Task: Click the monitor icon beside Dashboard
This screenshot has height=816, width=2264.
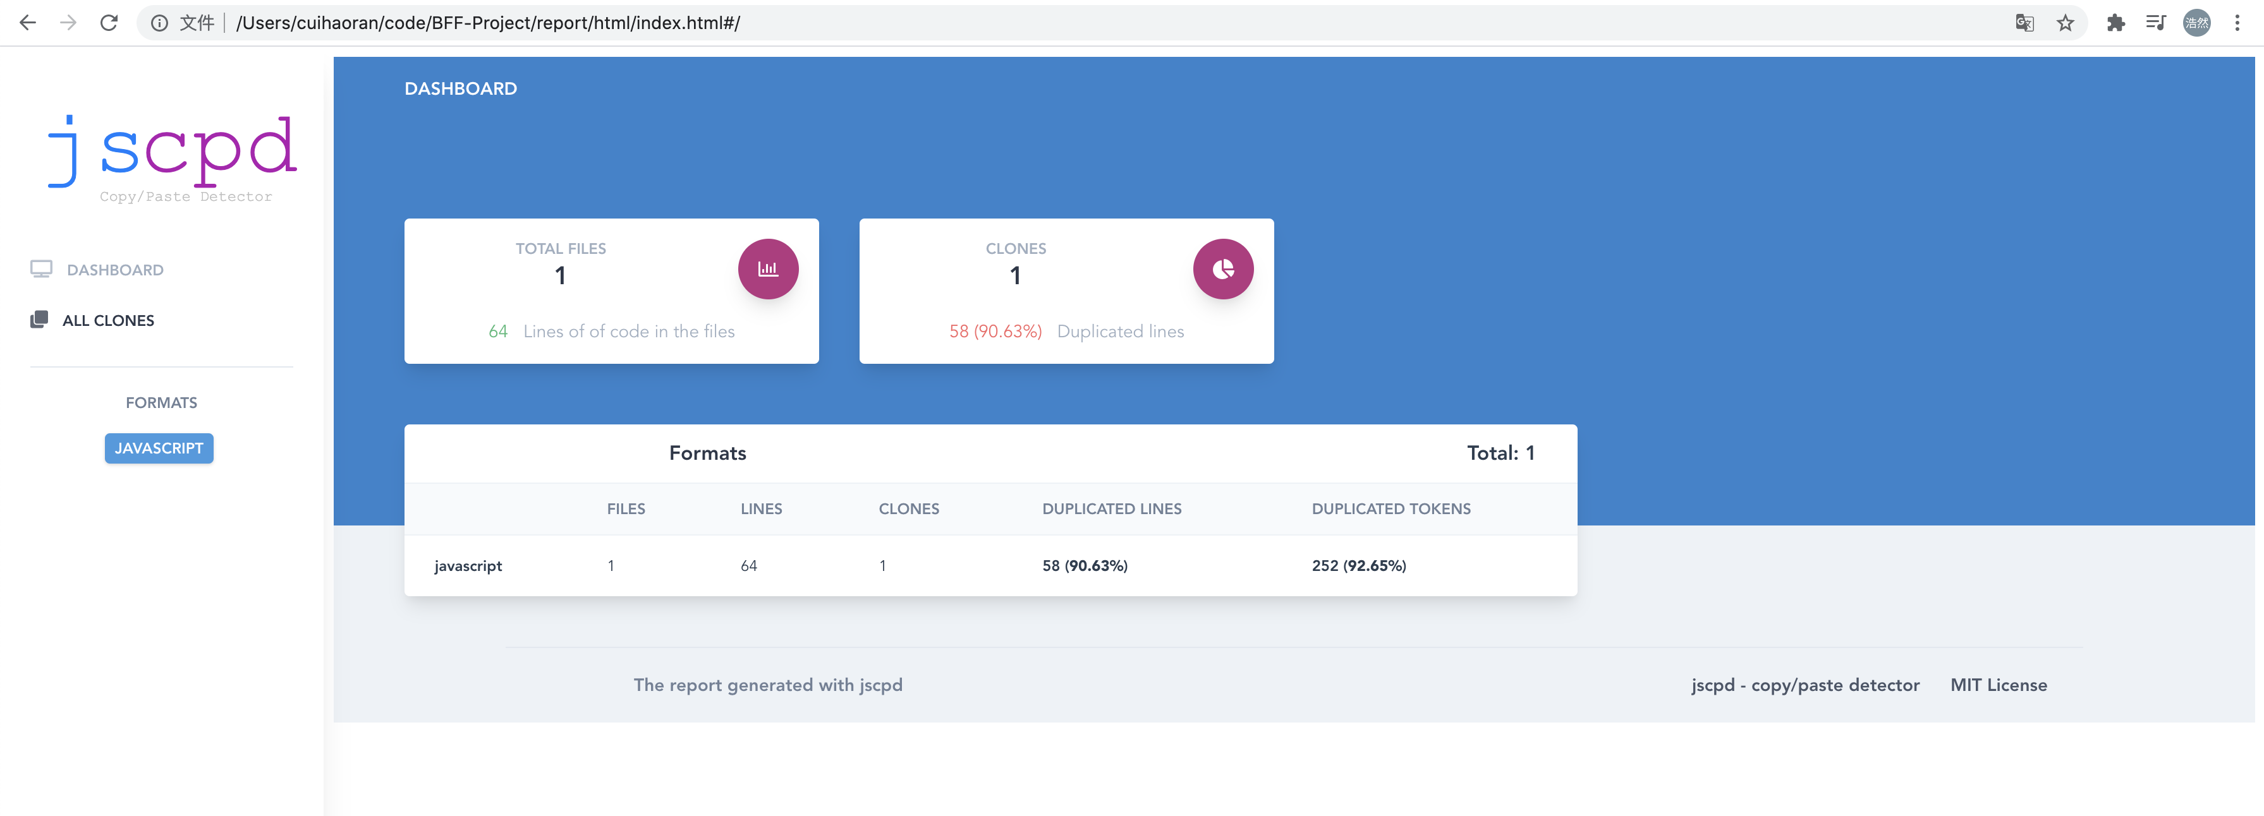Action: (x=41, y=269)
